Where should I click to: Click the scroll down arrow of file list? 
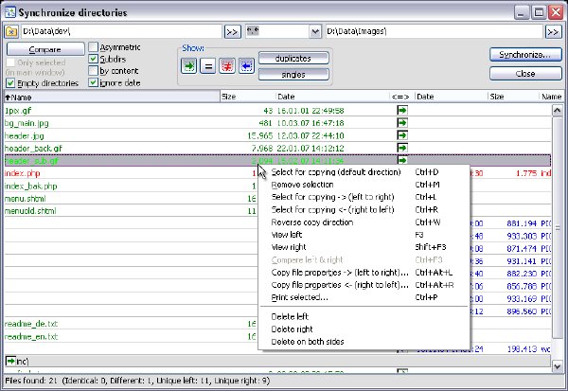[x=558, y=366]
